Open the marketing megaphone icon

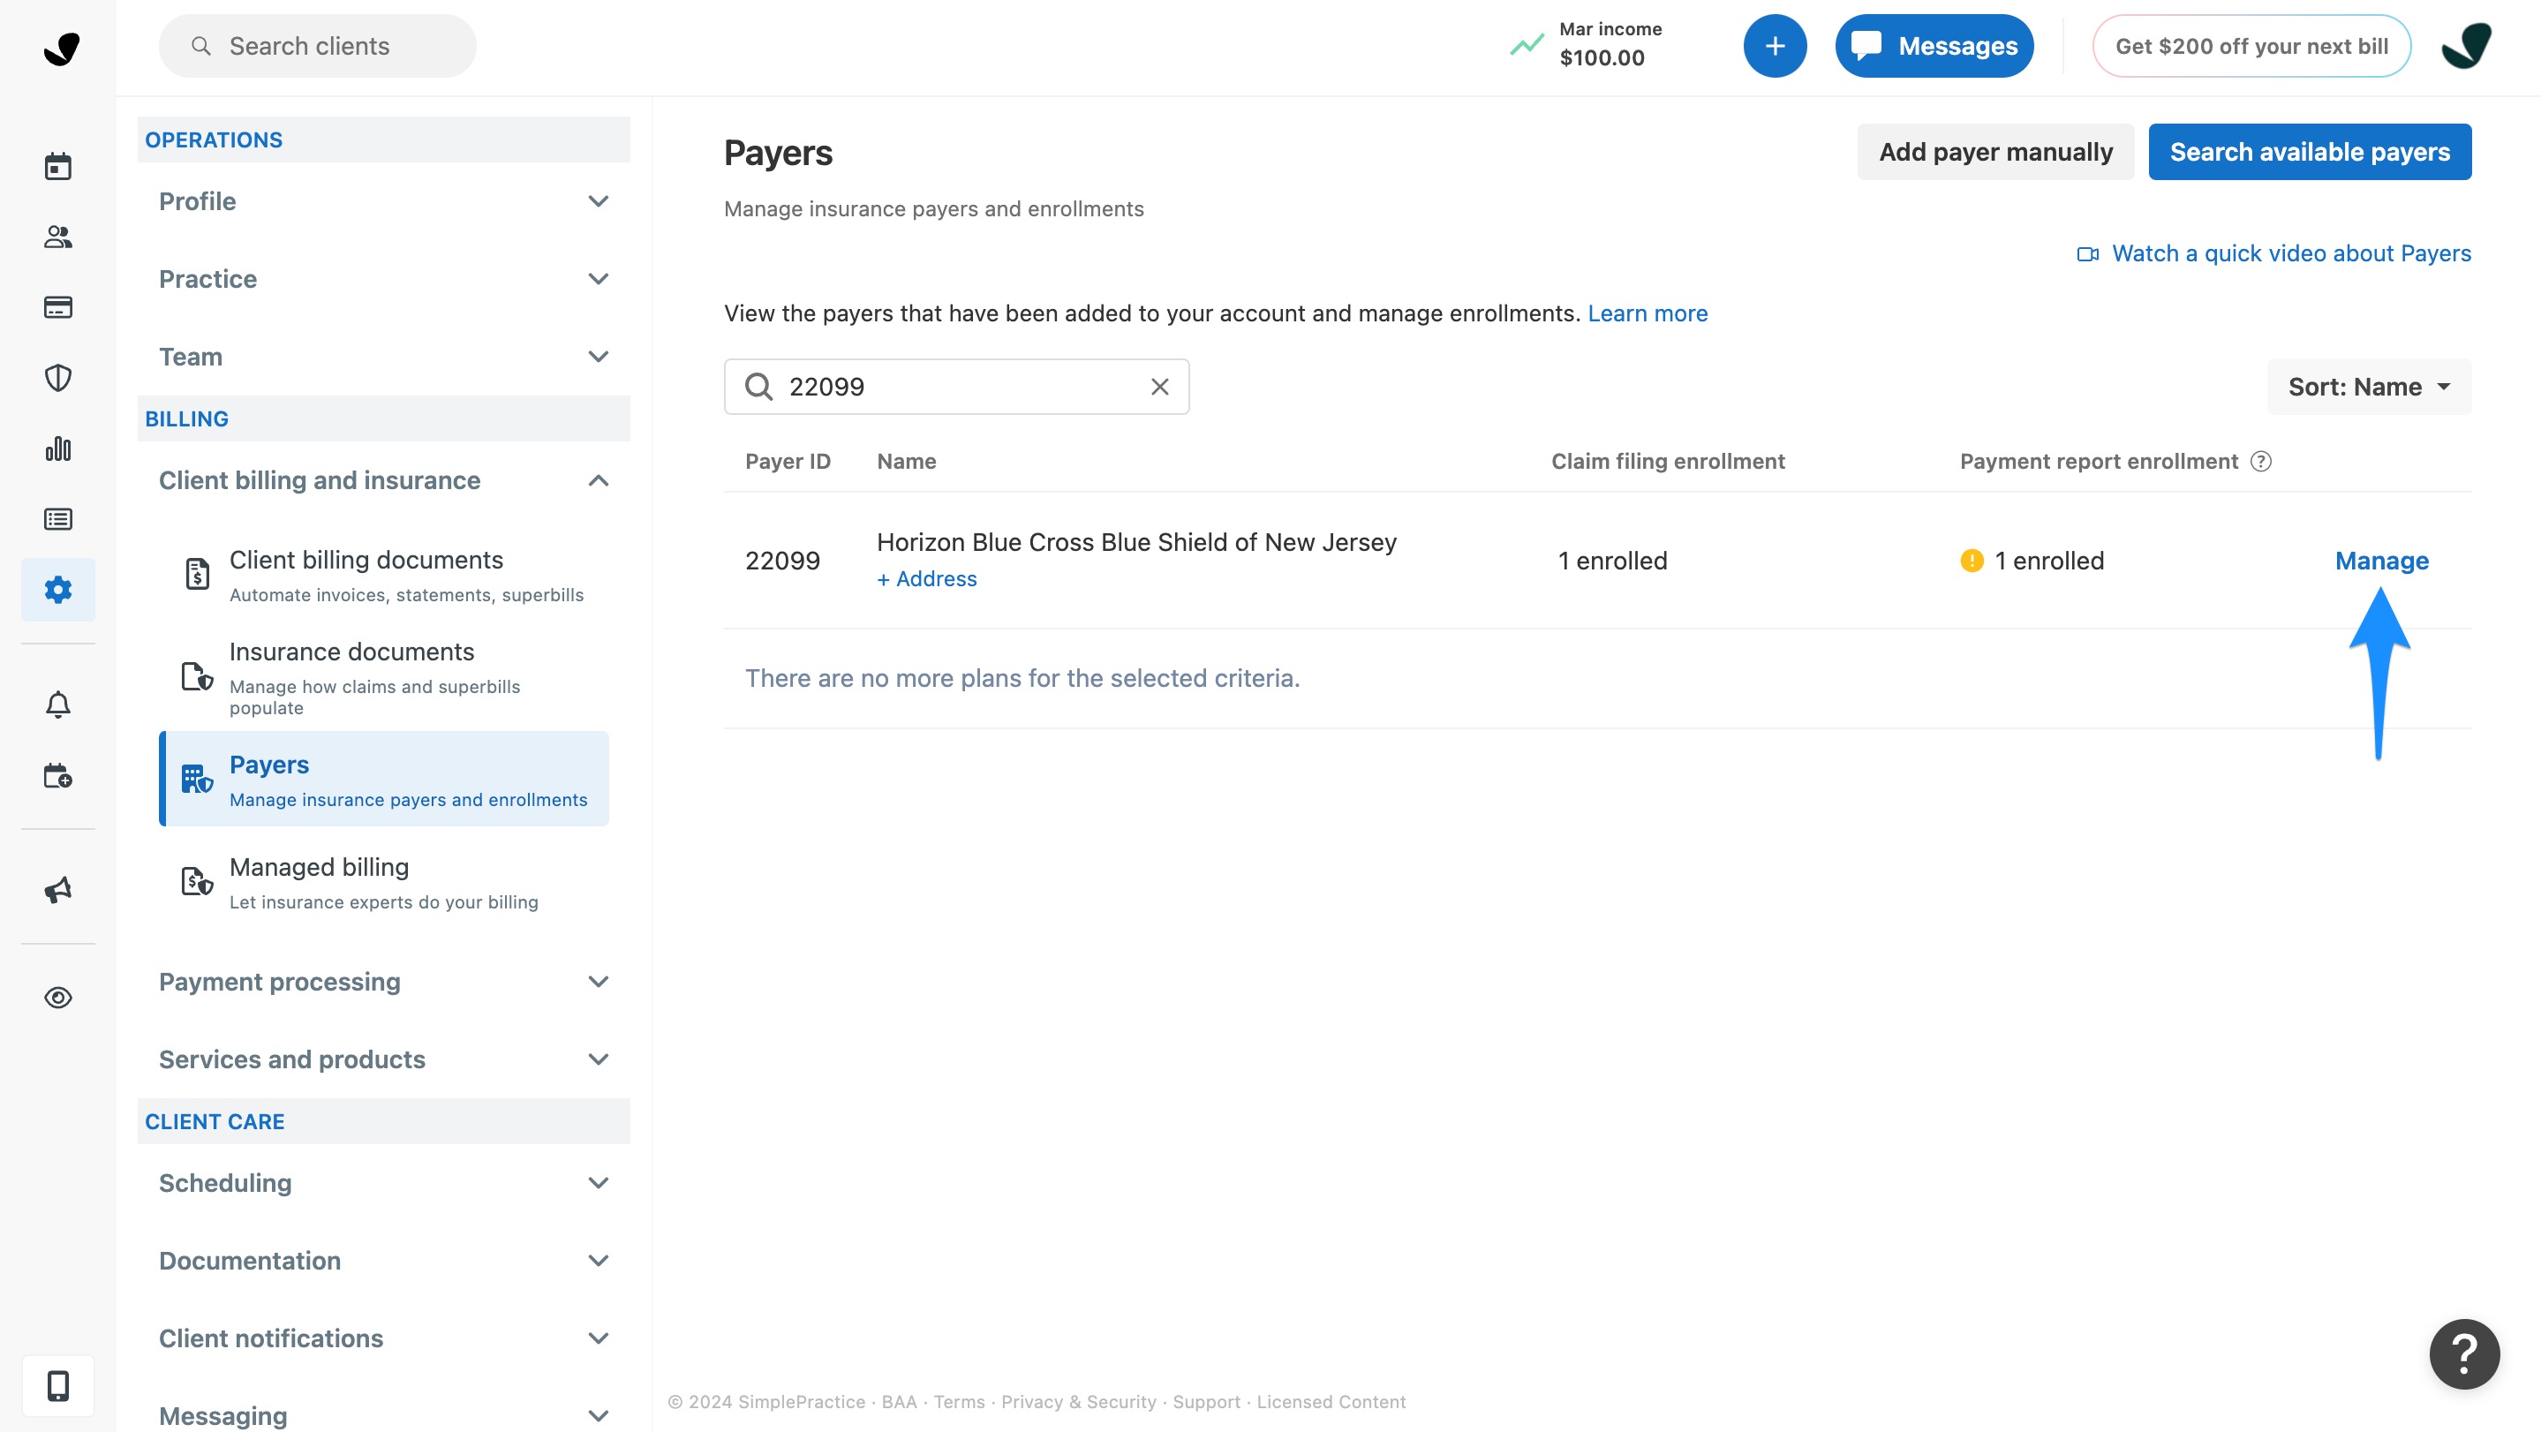pyautogui.click(x=57, y=888)
